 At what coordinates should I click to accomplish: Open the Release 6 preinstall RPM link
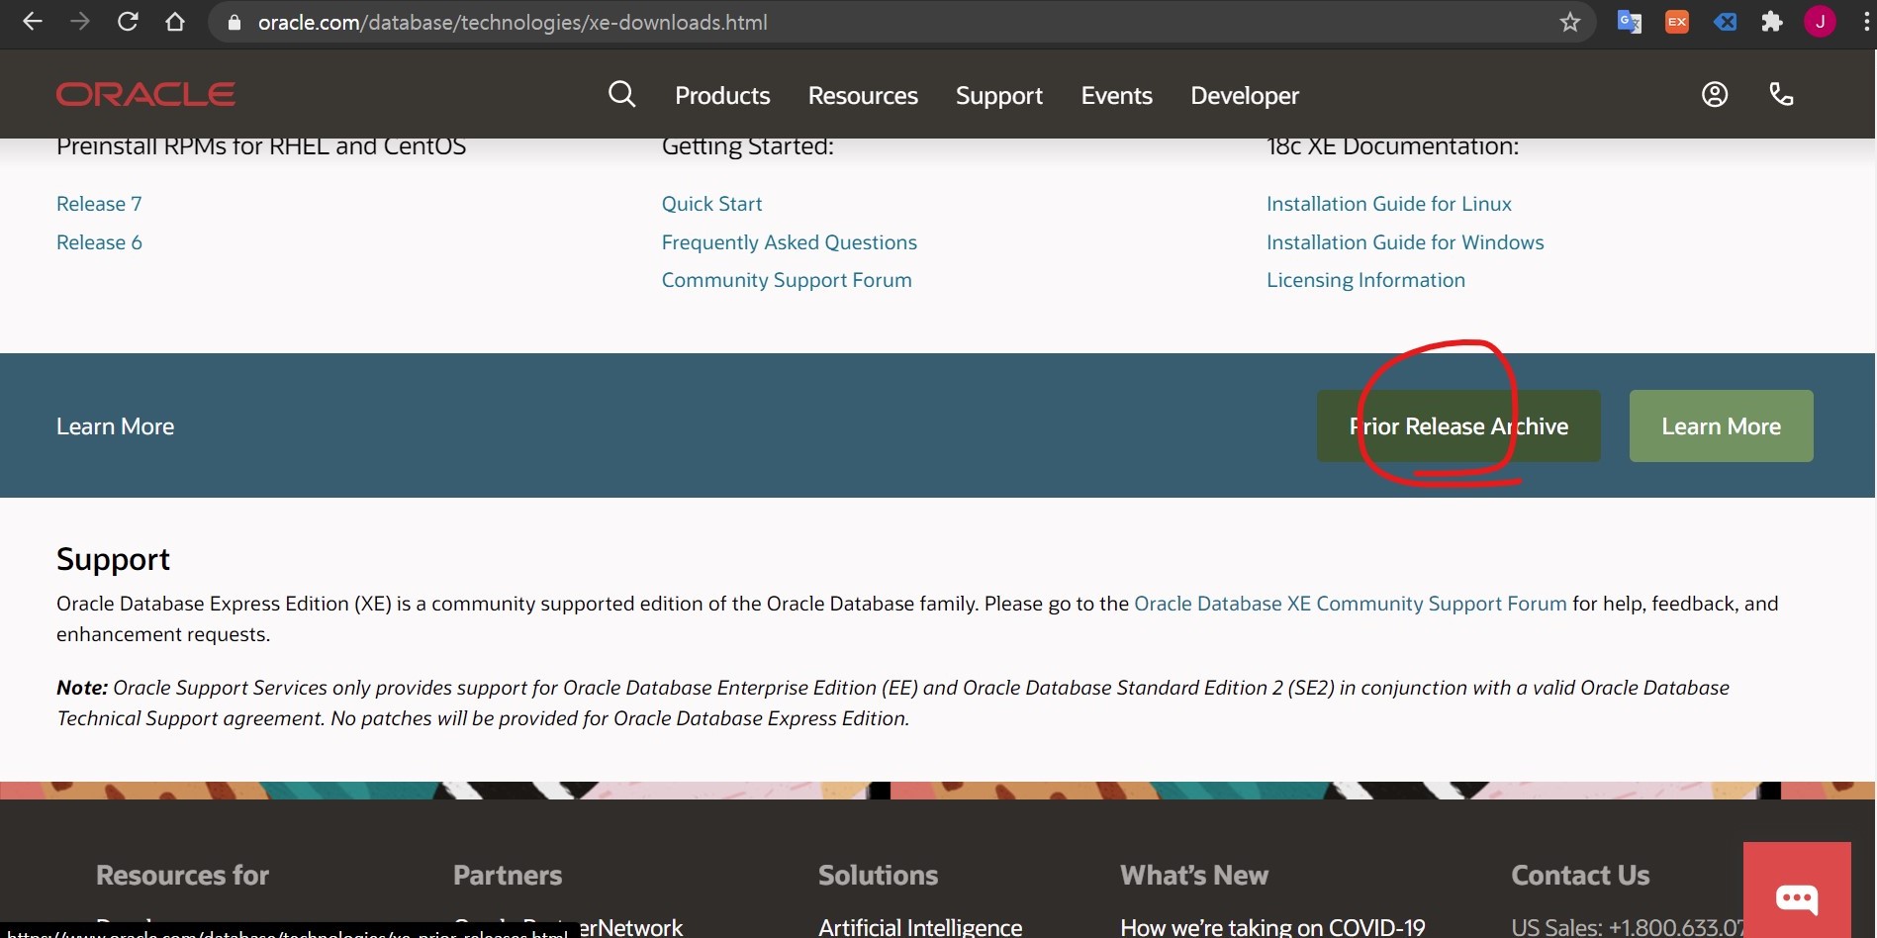(x=99, y=242)
